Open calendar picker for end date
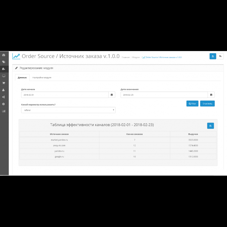This screenshot has height=227, width=227. pos(211,95)
